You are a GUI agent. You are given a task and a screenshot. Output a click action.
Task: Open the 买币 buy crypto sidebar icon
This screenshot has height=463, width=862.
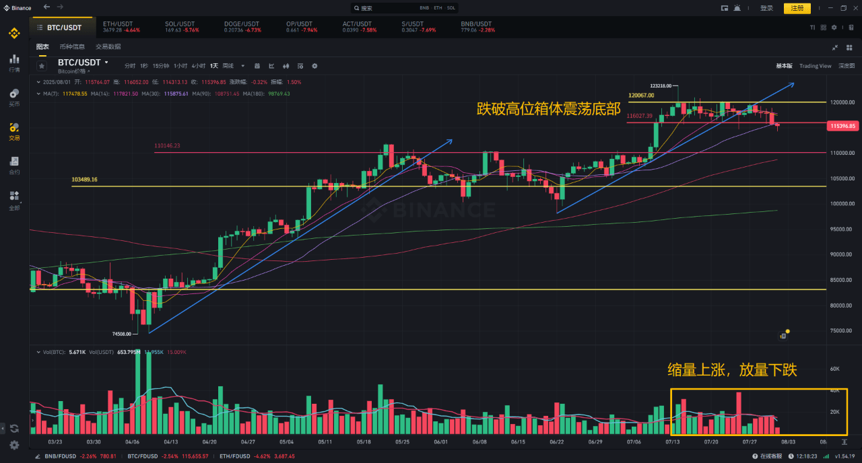click(x=14, y=97)
